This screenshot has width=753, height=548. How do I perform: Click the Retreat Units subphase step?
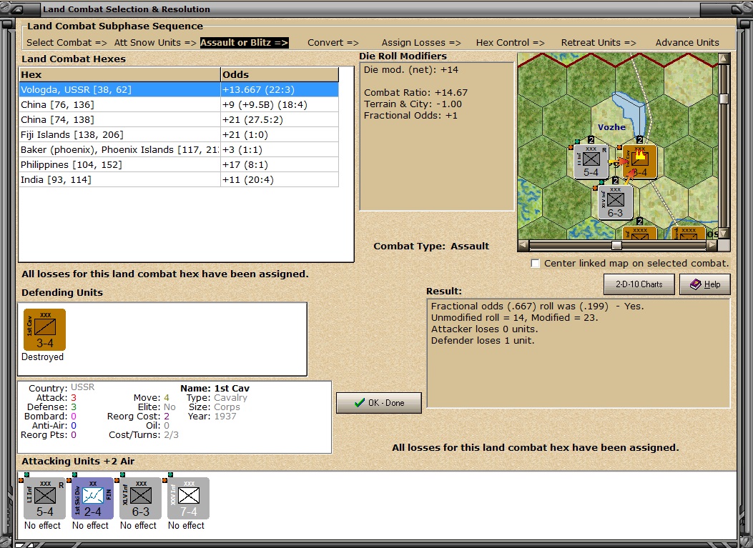(599, 42)
